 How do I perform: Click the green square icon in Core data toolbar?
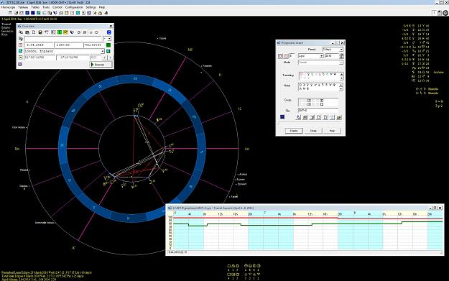60,32
